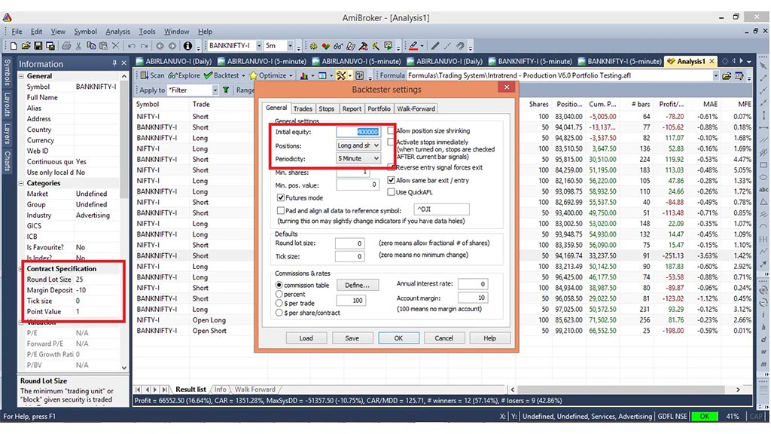
Task: Switch to the Walk-Forward tab in settings
Action: [416, 108]
